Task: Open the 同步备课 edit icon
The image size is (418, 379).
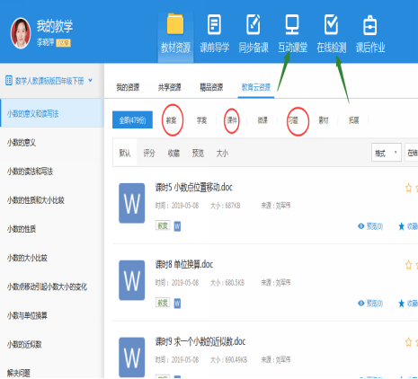Action: tap(253, 24)
